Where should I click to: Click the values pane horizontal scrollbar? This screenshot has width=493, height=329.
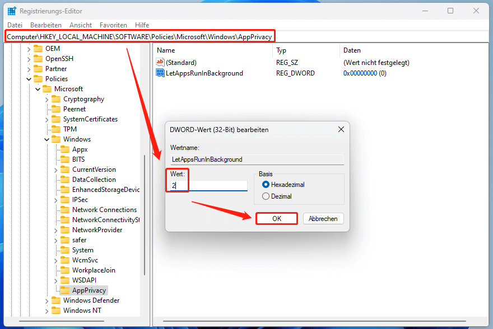click(314, 321)
